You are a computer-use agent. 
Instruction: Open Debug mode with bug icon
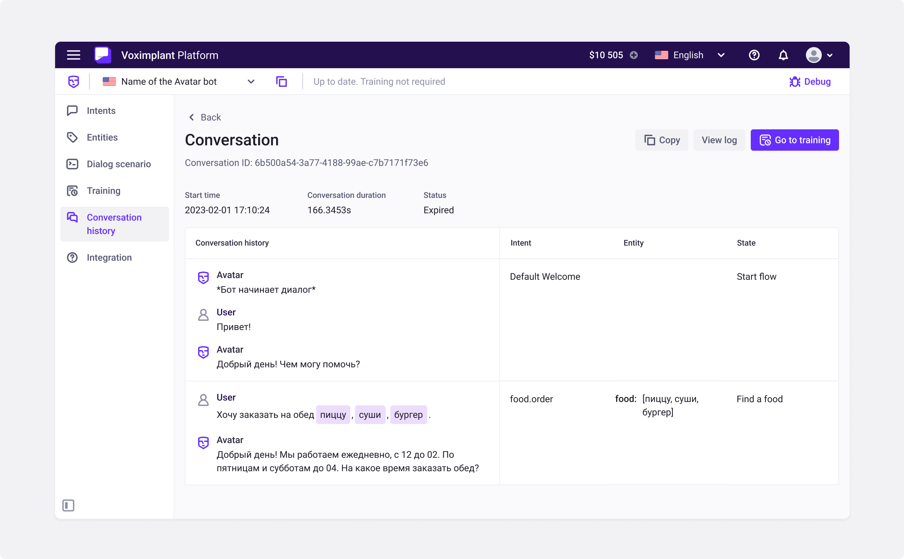point(810,81)
